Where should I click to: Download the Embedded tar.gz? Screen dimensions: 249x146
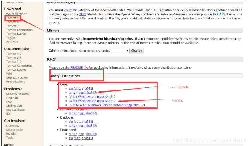(x=73, y=134)
